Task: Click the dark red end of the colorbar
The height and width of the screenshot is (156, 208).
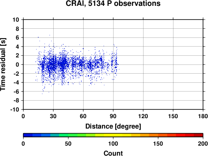Action: [x=198, y=135]
